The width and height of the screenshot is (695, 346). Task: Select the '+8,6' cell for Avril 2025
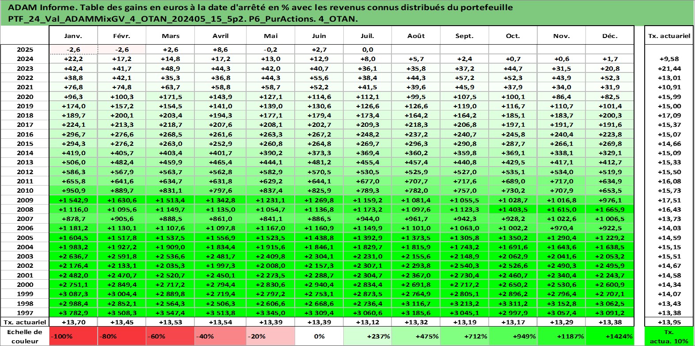[220, 49]
